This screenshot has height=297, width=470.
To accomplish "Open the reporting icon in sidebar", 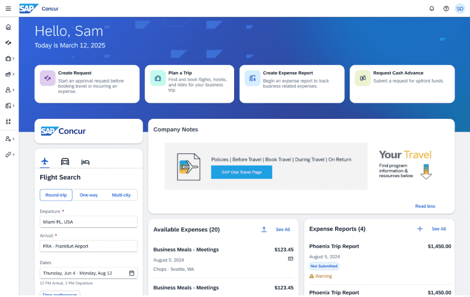I will pos(8,122).
